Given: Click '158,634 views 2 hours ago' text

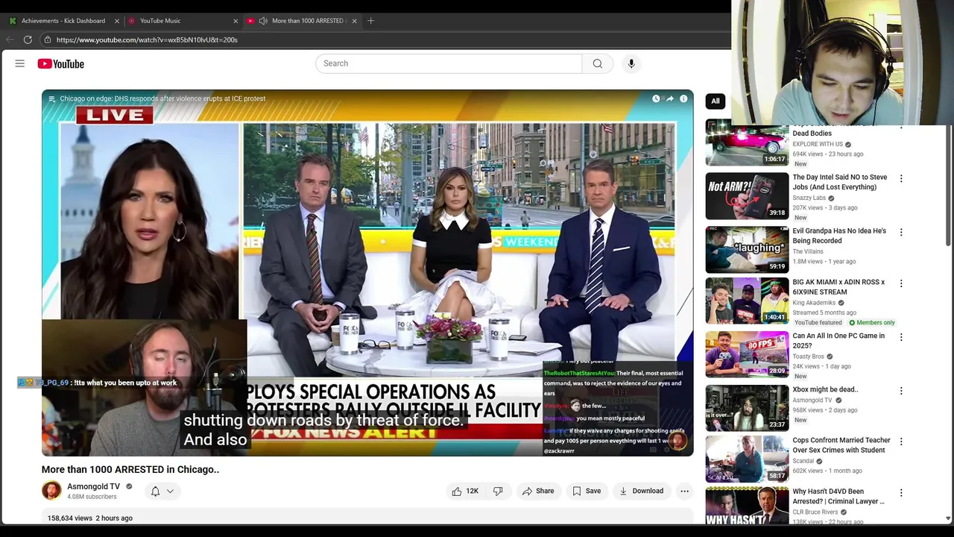Looking at the screenshot, I should (x=90, y=518).
